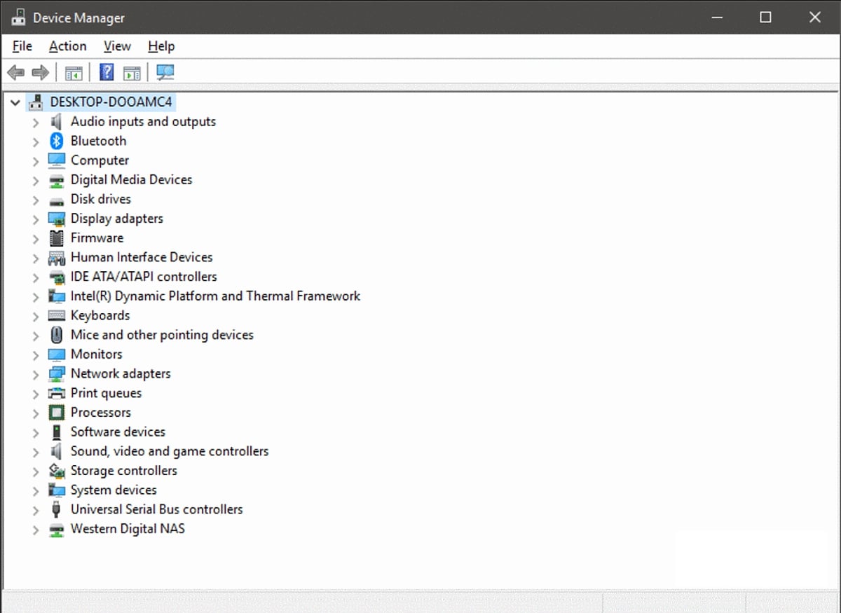Click the Forward arrow toolbar icon

coord(41,72)
